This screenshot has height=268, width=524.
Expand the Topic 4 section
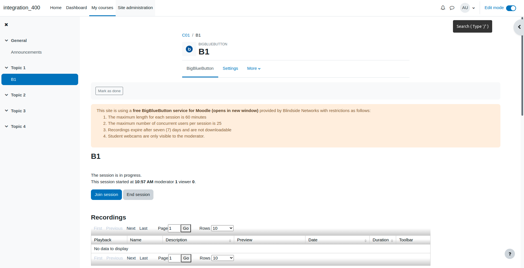(x=6, y=126)
